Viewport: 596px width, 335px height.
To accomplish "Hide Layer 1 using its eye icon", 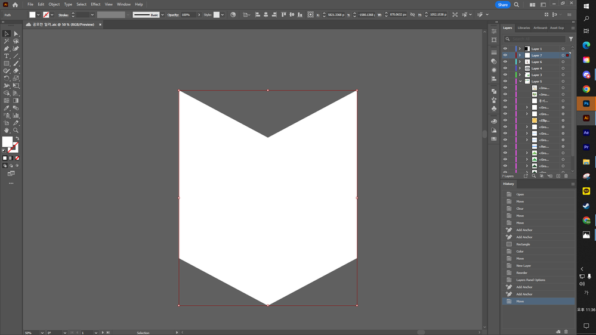I will click(x=505, y=49).
